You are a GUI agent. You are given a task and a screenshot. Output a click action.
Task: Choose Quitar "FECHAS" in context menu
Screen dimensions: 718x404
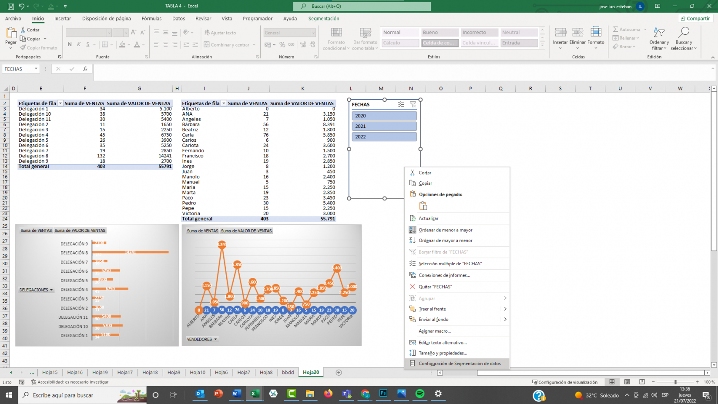pos(457,287)
